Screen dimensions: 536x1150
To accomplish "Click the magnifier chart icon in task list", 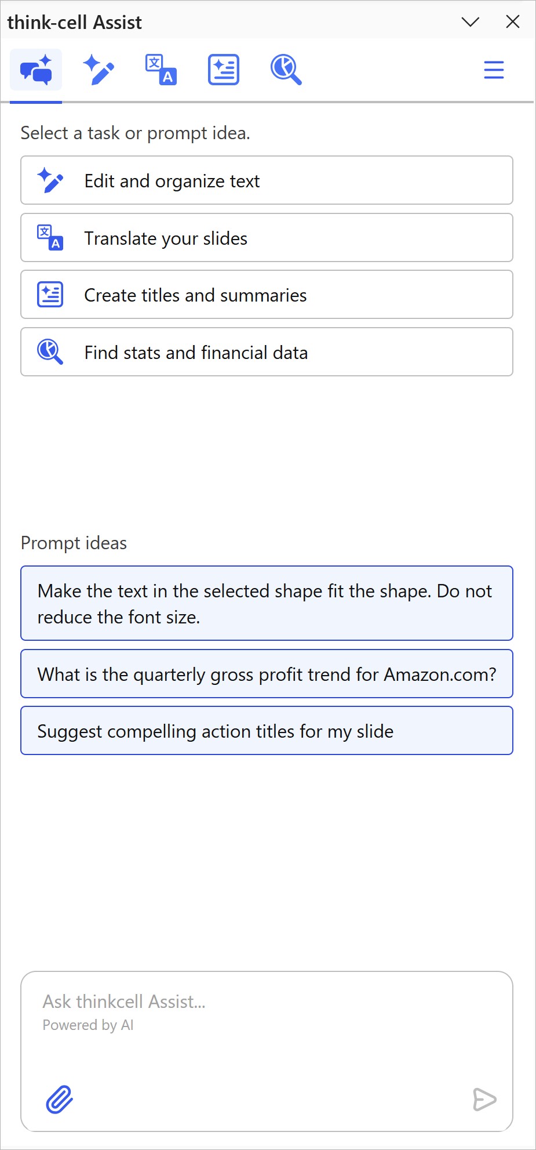I will [x=50, y=352].
